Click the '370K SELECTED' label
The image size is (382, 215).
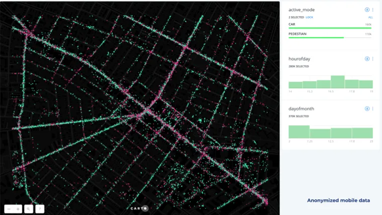point(299,116)
